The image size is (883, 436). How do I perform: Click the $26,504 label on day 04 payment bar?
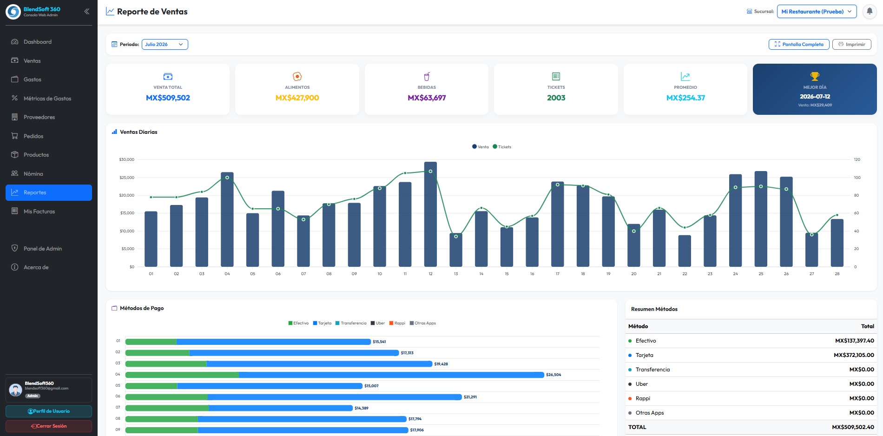(554, 375)
